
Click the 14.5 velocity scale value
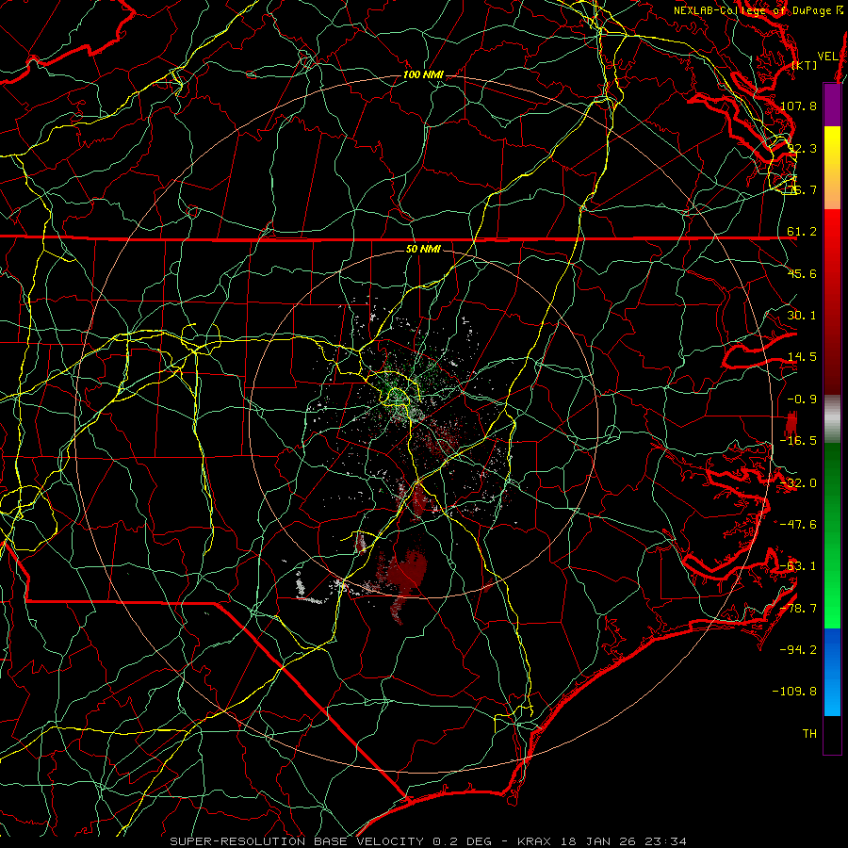tap(802, 357)
